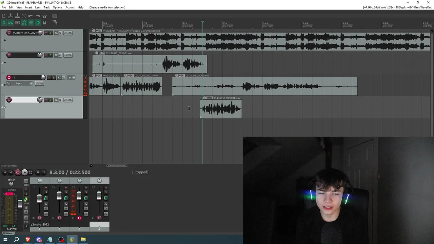Toggle the locking padlock toolbar icon
434x244 pixels.
(44, 23)
